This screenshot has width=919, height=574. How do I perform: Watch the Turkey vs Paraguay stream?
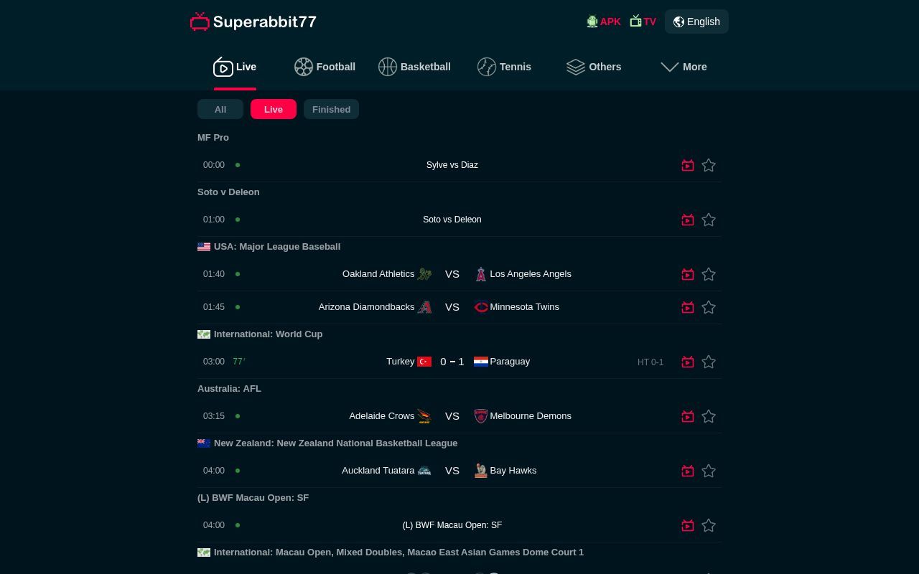688,362
